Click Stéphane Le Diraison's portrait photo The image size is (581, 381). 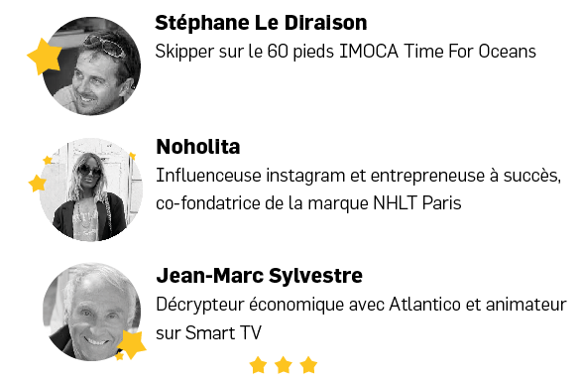pyautogui.click(x=91, y=66)
